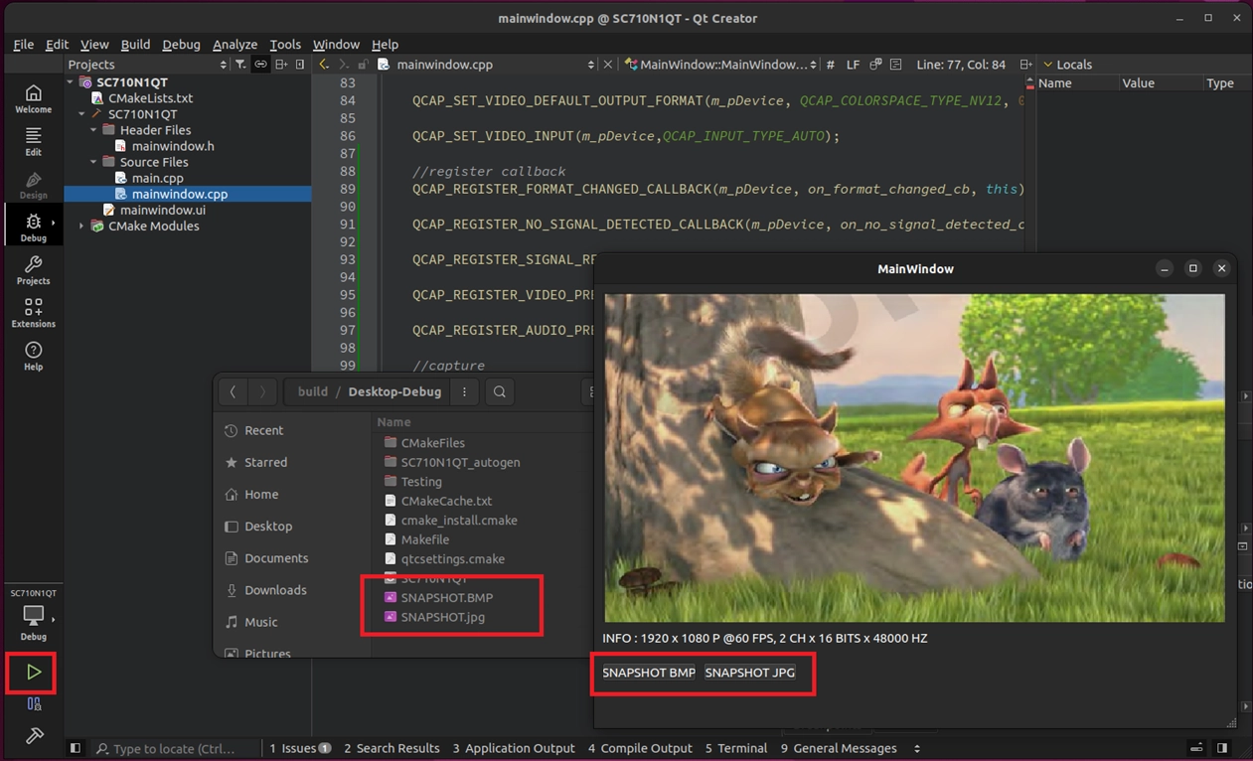Go forward in the file manager
Image resolution: width=1253 pixels, height=761 pixels.
tap(262, 391)
